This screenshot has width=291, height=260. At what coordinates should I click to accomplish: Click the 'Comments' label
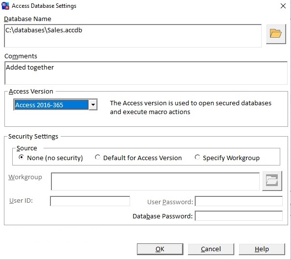pyautogui.click(x=21, y=56)
